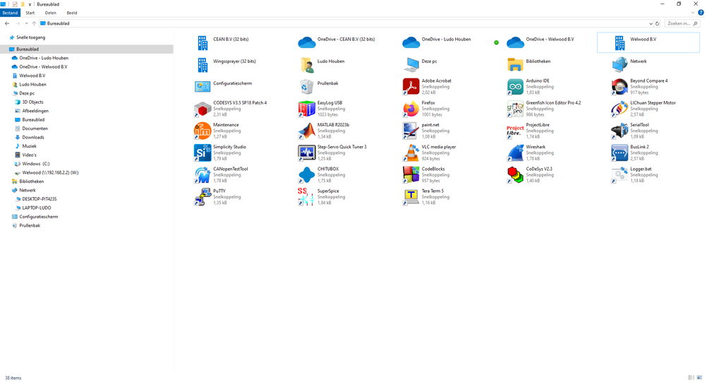
Task: Select the EasyLog USB shortcut icon
Action: pyautogui.click(x=307, y=109)
